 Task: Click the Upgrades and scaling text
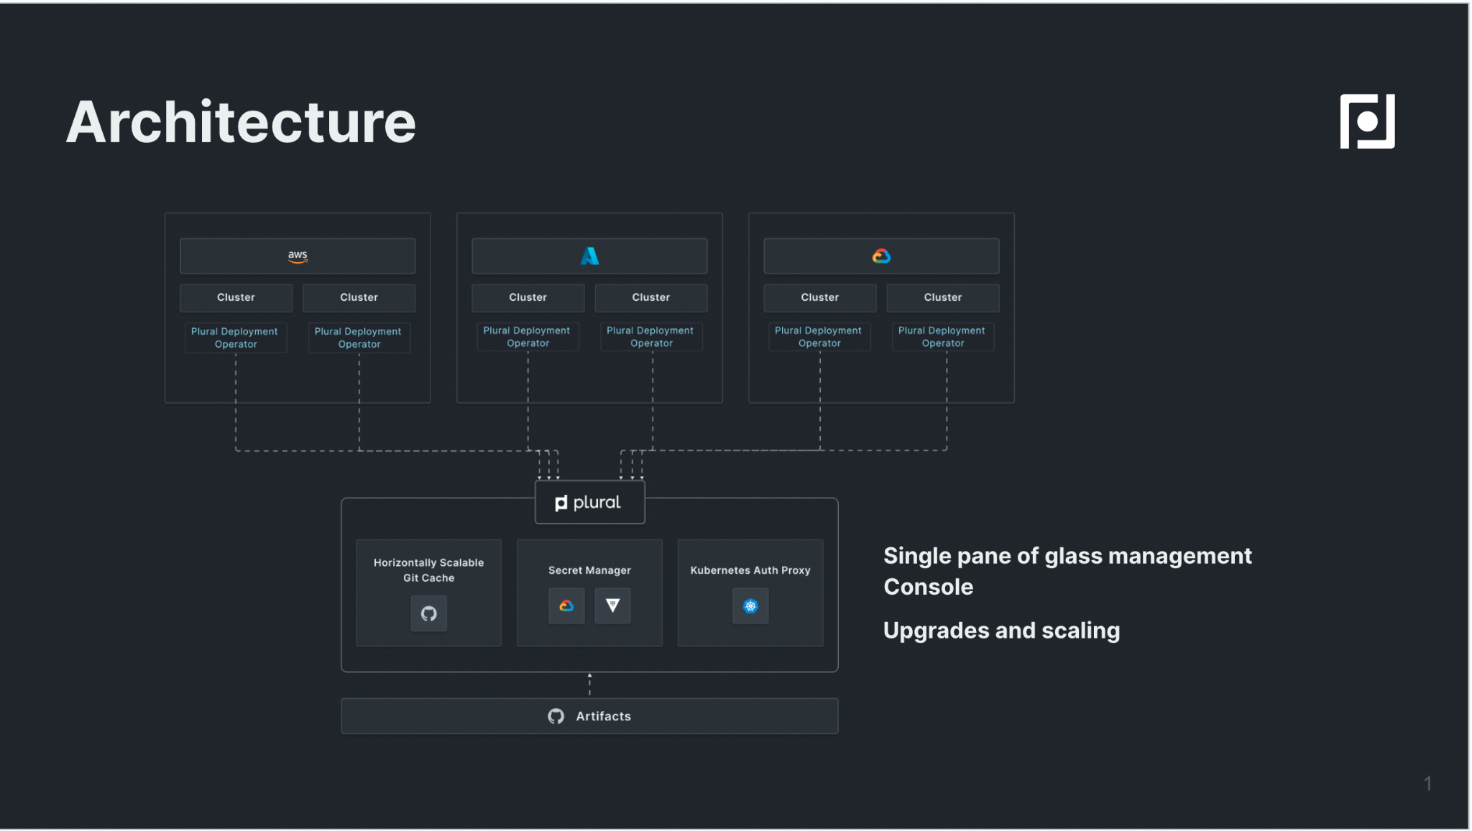[x=1001, y=631]
